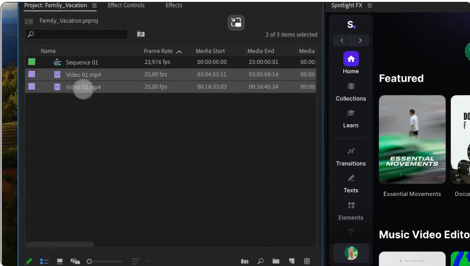This screenshot has height=266, width=470.
Task: Switch to Icon View in Project panel
Action: [60, 261]
